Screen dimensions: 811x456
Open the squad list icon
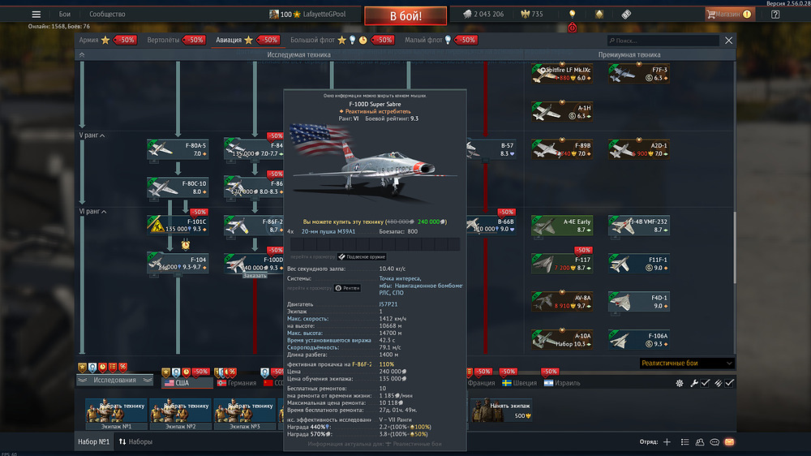[684, 442]
